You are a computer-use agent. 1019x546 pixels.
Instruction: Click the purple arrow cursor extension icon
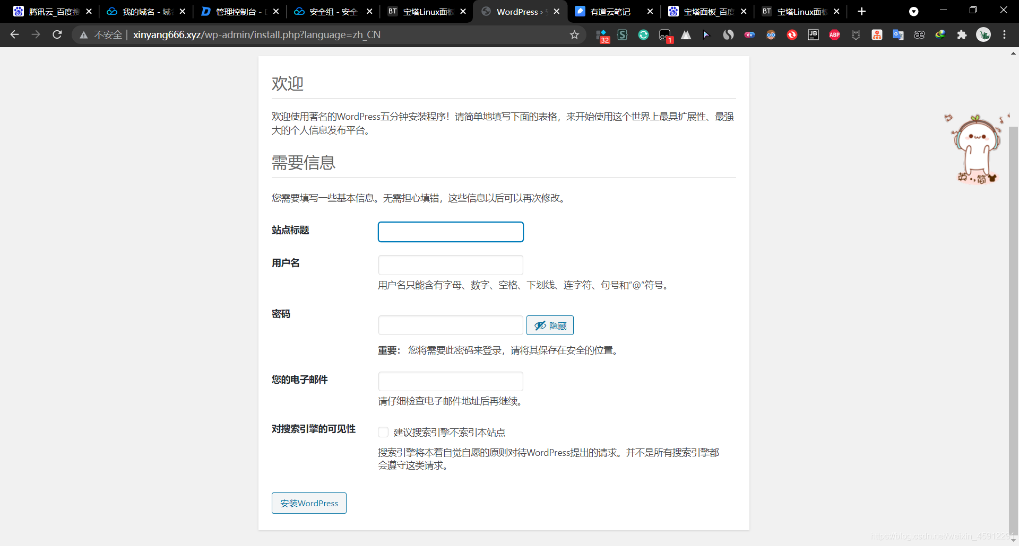coord(706,35)
